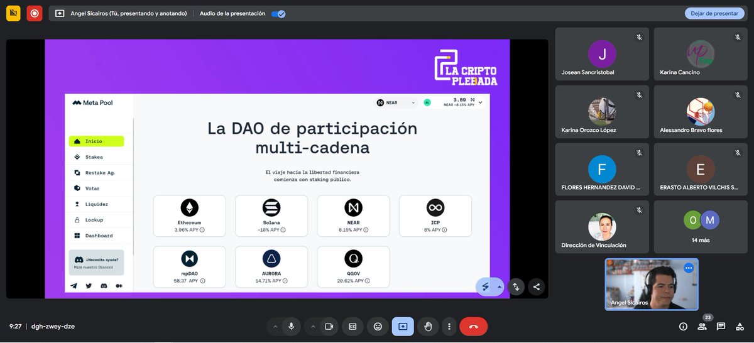Toggle the Audio de la presentación switch
The width and height of the screenshot is (754, 343).
278,13
